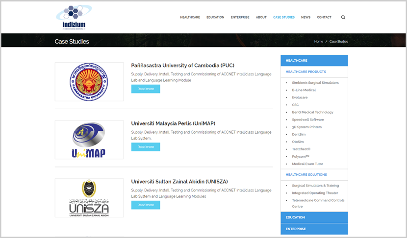Click the search magnifier icon
The width and height of the screenshot is (407, 238).
343,17
